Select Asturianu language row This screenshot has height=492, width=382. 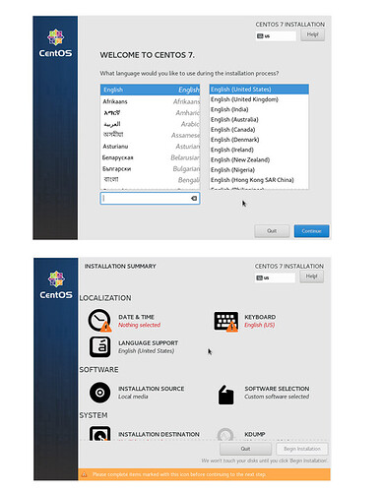(150, 147)
